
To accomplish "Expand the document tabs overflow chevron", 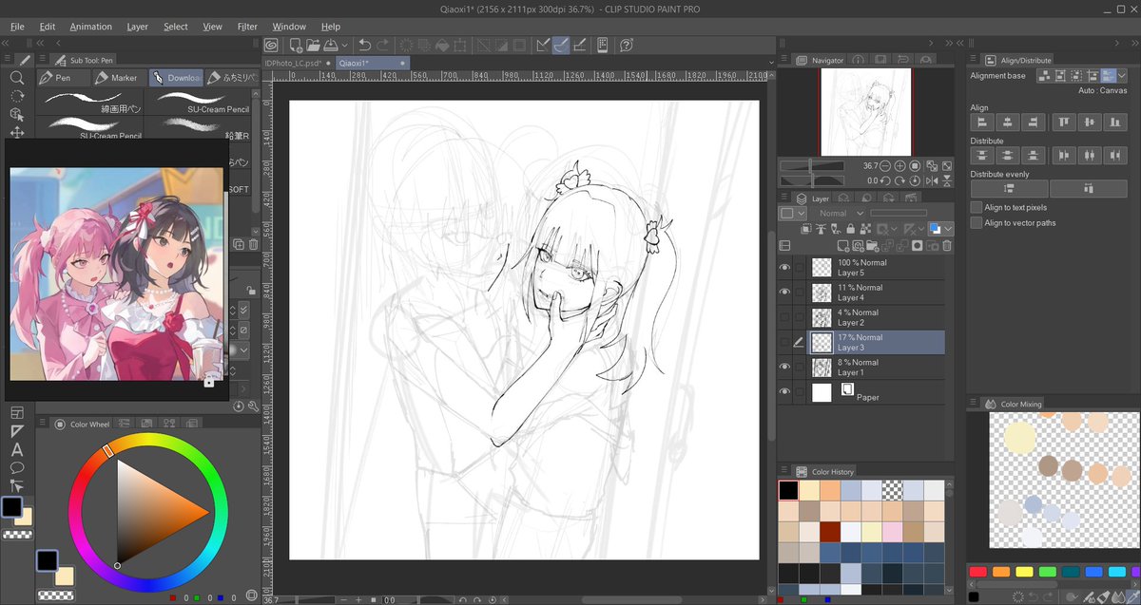I will coord(771,63).
